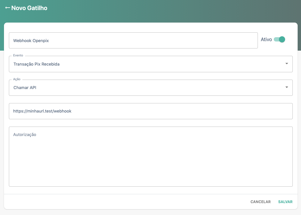Click the green knob of the Ativo switch
Viewport: 301px width, 215px height.
282,39
